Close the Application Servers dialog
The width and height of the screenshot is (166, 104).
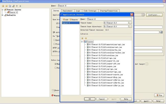point(132,15)
